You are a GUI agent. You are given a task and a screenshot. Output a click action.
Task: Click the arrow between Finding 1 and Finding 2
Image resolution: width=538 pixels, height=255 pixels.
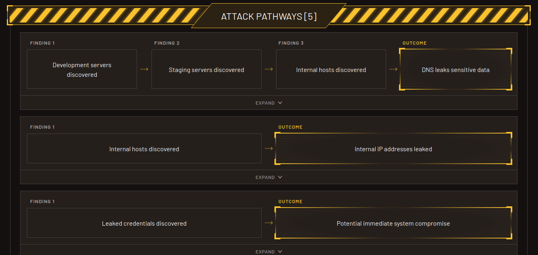tap(144, 69)
